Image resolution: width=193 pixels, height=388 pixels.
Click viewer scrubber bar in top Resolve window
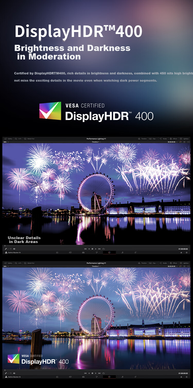pyautogui.click(x=97, y=246)
